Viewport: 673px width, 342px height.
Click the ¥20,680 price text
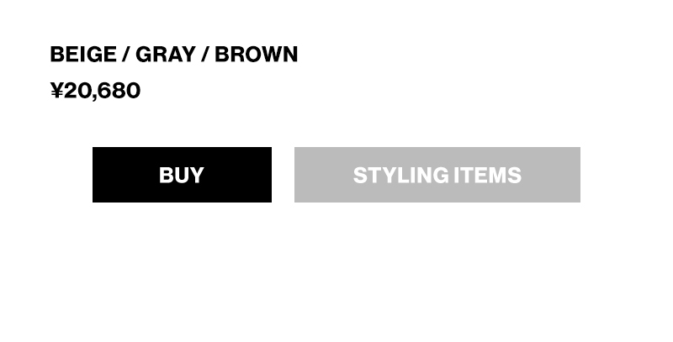coord(95,91)
